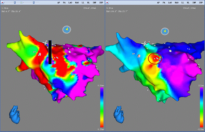
Task: Click the voltage color scale bar
Action: pyautogui.click(x=102, y=107)
